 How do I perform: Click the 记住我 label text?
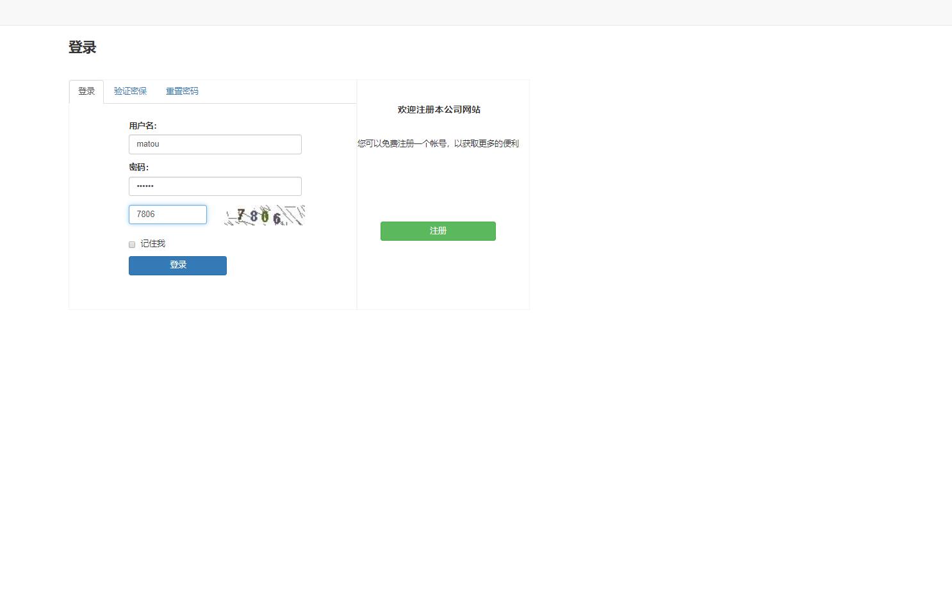152,244
